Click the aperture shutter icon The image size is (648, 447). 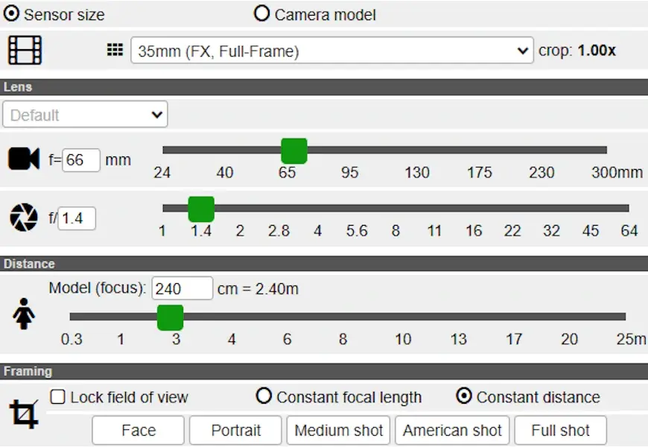[x=24, y=218]
